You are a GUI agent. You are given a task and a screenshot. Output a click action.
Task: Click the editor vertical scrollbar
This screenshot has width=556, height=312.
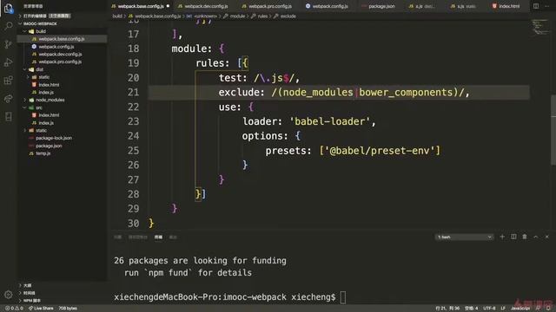click(553, 130)
